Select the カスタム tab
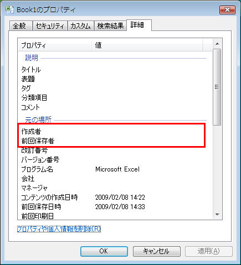The image size is (241, 265). point(81,26)
